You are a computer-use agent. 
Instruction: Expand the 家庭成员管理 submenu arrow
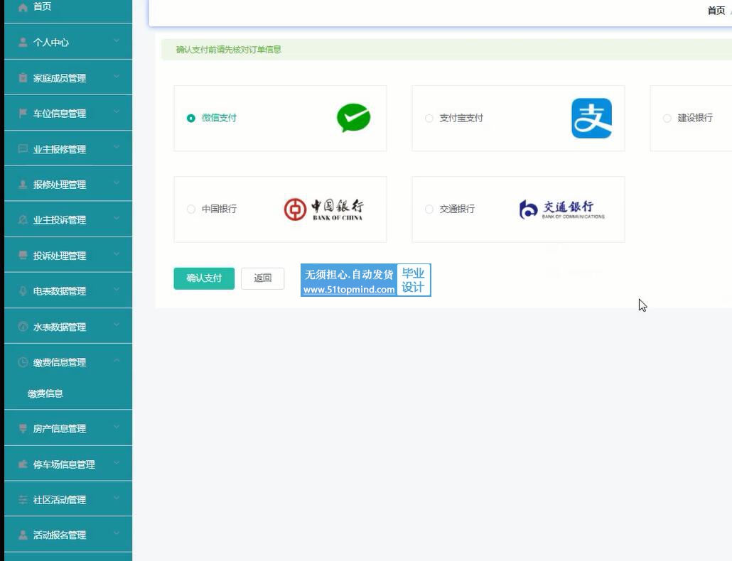click(x=117, y=77)
